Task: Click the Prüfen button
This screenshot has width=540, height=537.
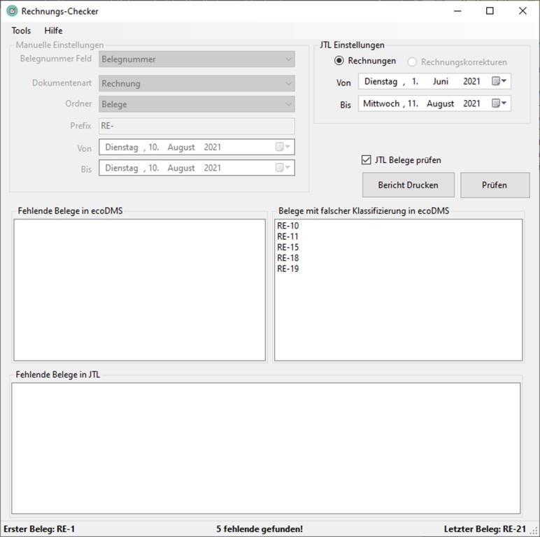Action: 495,185
